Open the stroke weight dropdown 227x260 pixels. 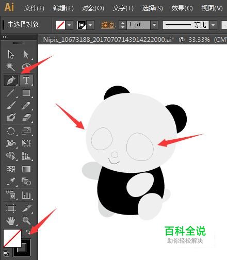(154, 25)
